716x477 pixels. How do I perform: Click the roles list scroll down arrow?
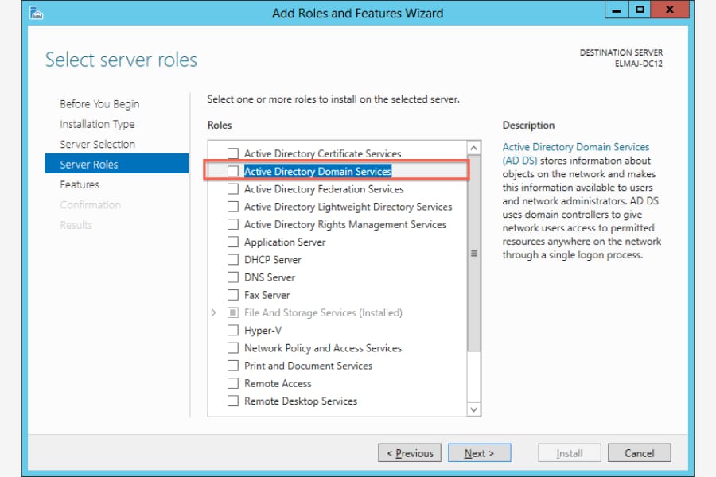tap(473, 409)
